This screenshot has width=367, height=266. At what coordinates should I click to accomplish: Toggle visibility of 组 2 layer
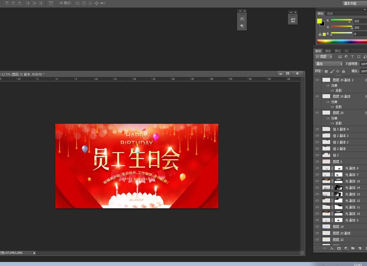click(x=317, y=155)
